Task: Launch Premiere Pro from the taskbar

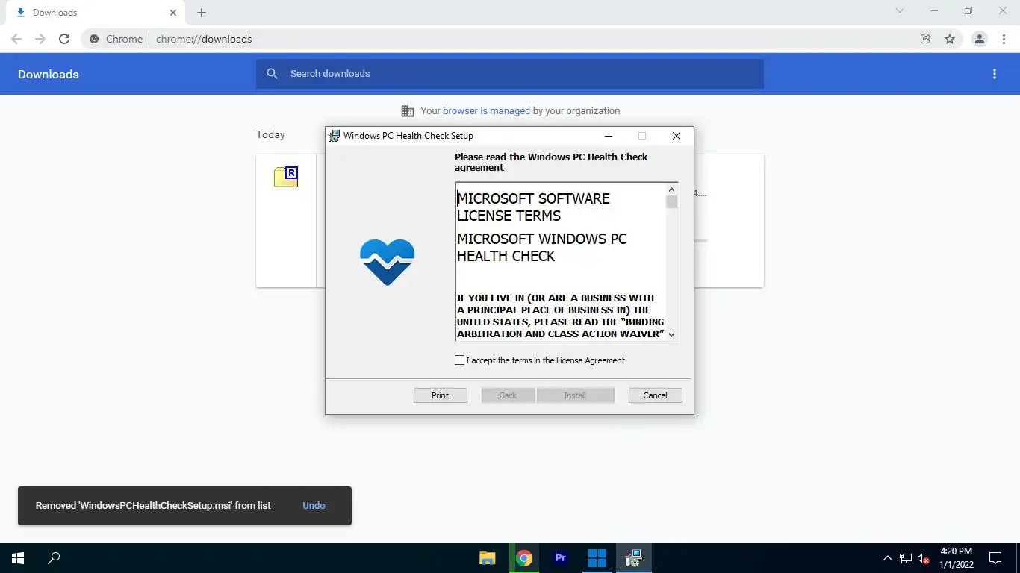Action: coord(561,558)
